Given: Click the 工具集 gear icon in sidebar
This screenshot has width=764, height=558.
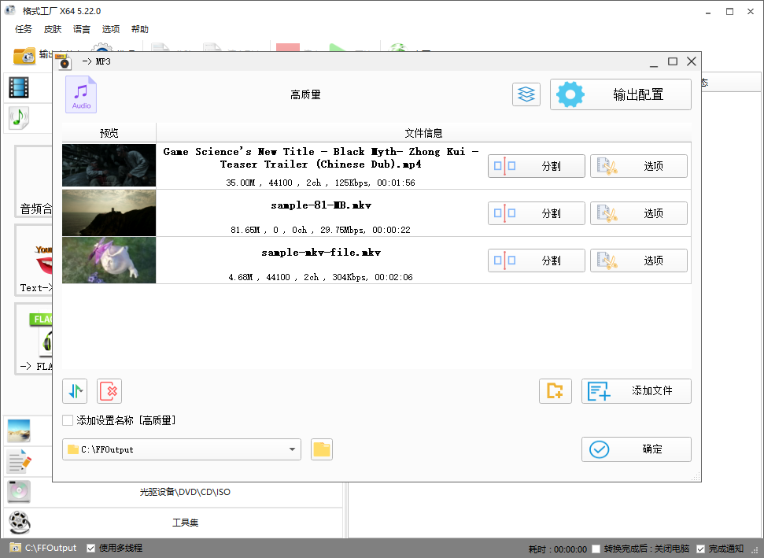Looking at the screenshot, I should (x=19, y=522).
